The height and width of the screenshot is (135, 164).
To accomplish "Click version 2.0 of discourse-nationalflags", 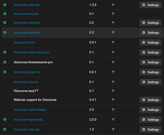I will coord(91,110).
